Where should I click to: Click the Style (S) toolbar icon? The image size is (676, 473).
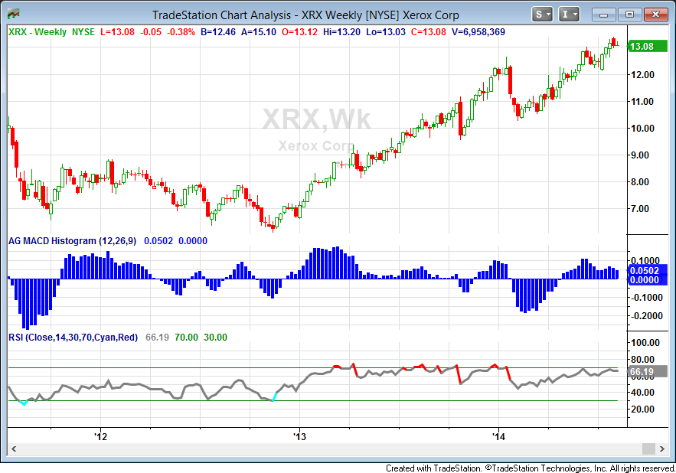(538, 13)
